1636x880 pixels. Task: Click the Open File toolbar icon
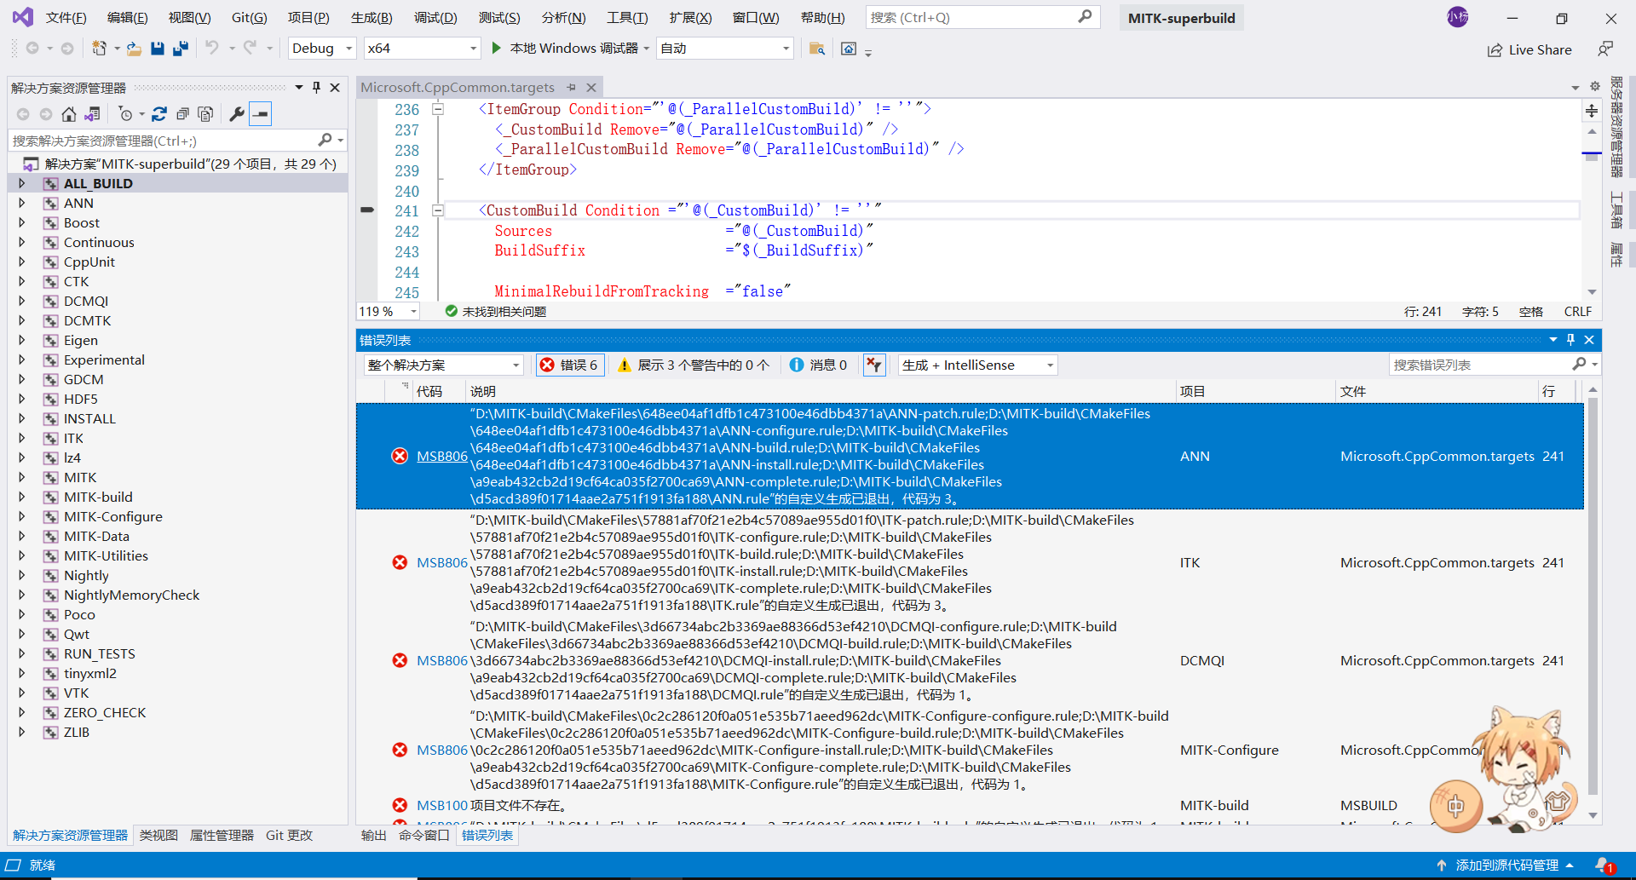(134, 49)
